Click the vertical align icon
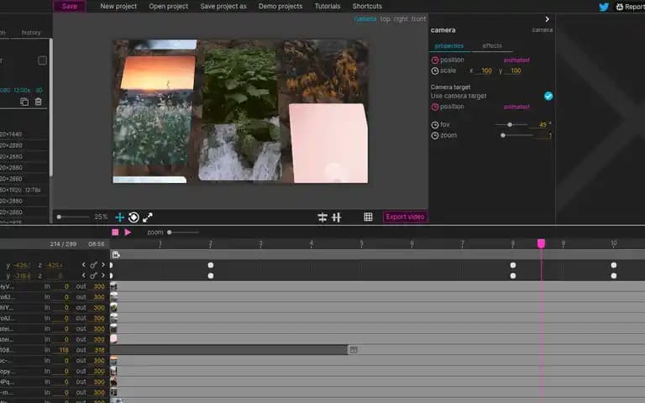This screenshot has width=645, height=403. [x=337, y=217]
